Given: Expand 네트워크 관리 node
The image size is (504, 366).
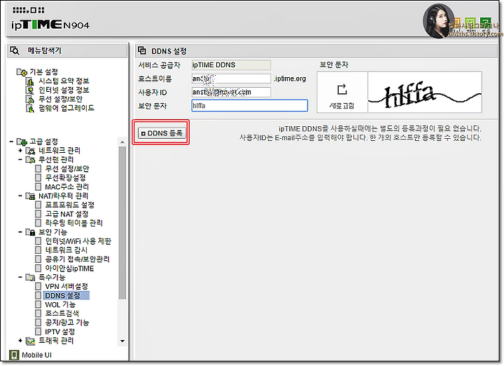Looking at the screenshot, I should pyautogui.click(x=20, y=150).
